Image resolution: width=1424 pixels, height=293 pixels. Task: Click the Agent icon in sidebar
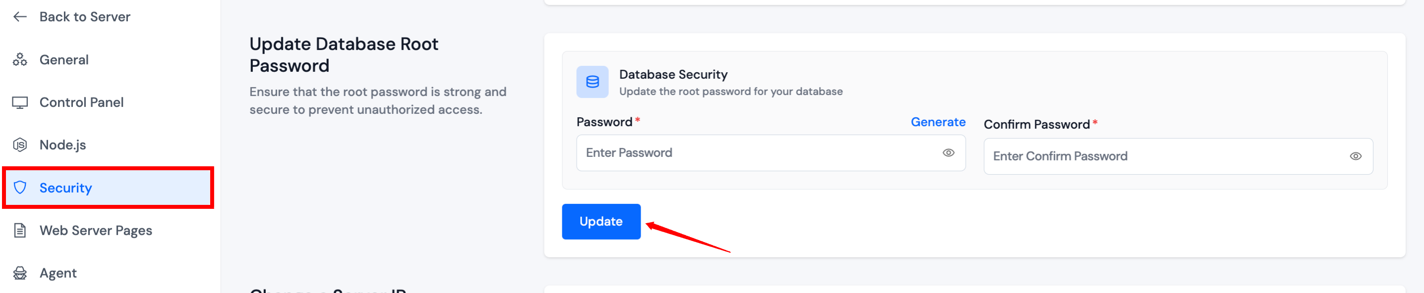[x=20, y=273]
